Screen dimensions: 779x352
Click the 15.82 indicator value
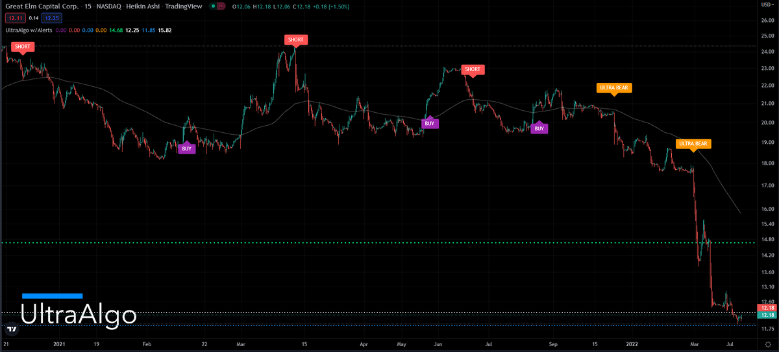[x=166, y=29]
